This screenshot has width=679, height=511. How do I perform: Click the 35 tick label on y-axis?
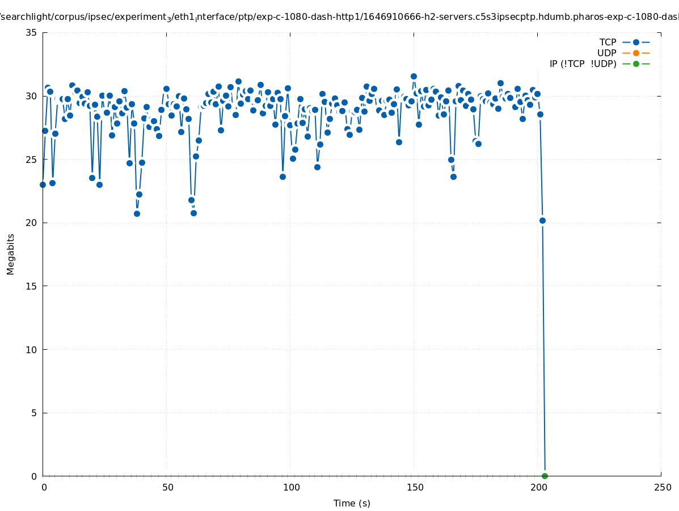[31, 32]
